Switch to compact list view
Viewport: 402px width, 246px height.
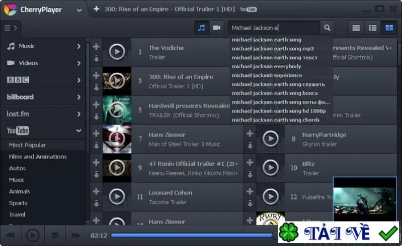[356, 28]
